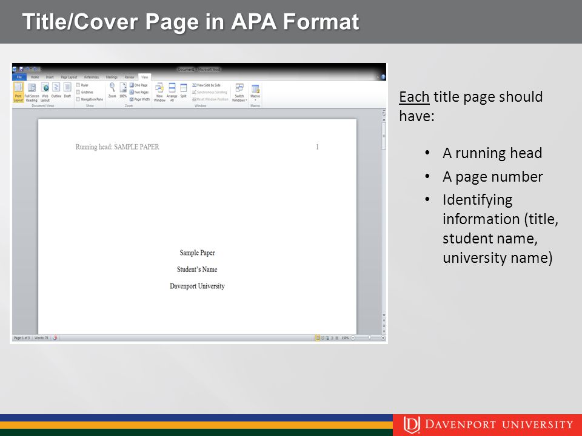Click zoom in plus button

click(383, 338)
